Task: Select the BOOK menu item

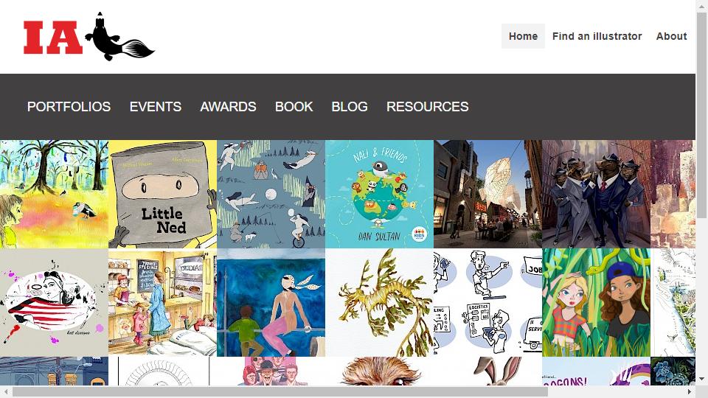Action: (294, 106)
